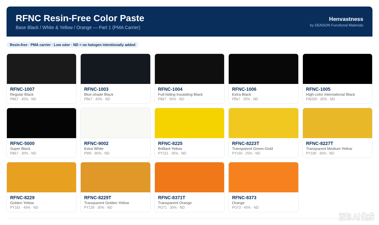Click the RFNC-1006 Extra Black color swatch
The image size is (379, 225).
point(263,69)
